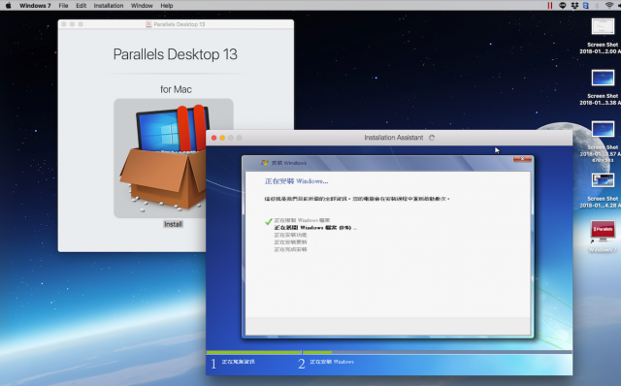Close the Windows setup dialog
The height and width of the screenshot is (386, 621).
(522, 159)
